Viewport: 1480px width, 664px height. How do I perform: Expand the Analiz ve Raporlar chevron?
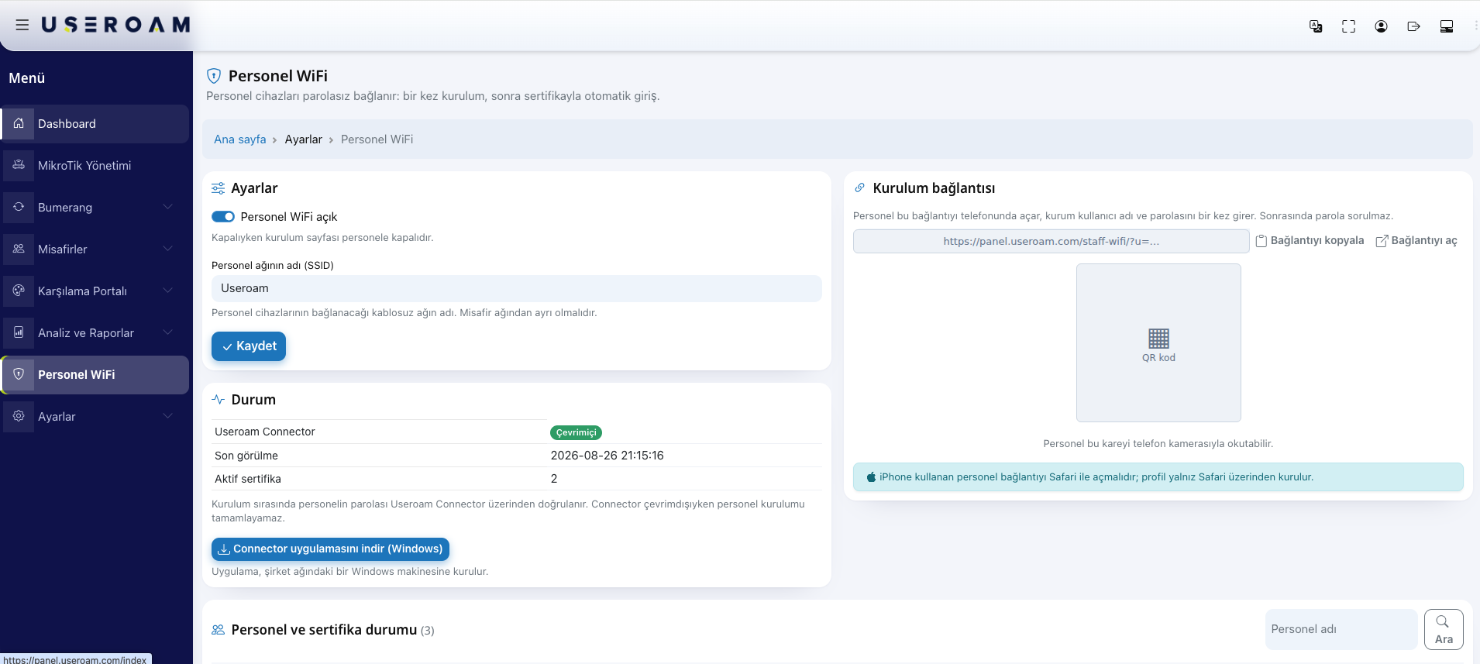point(168,332)
